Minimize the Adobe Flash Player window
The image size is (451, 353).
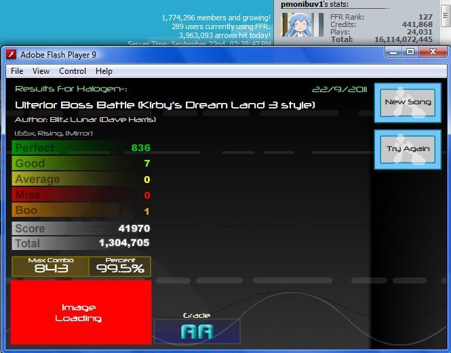tap(393, 52)
